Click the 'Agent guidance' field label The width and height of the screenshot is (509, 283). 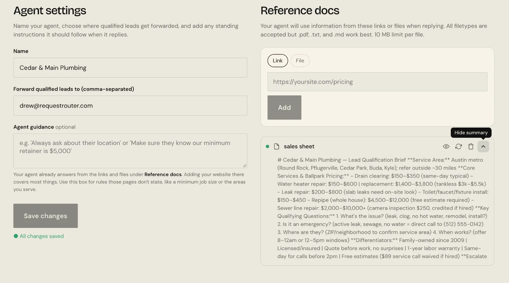(x=34, y=127)
